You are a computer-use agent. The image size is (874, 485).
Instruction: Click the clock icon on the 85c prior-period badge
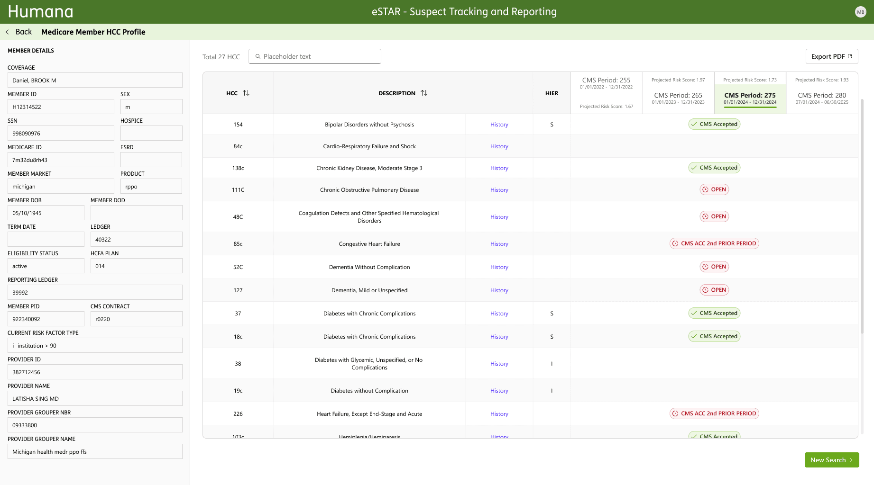coord(675,243)
